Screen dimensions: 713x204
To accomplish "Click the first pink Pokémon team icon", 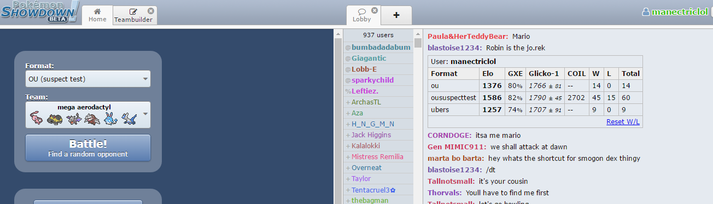I will tap(37, 118).
